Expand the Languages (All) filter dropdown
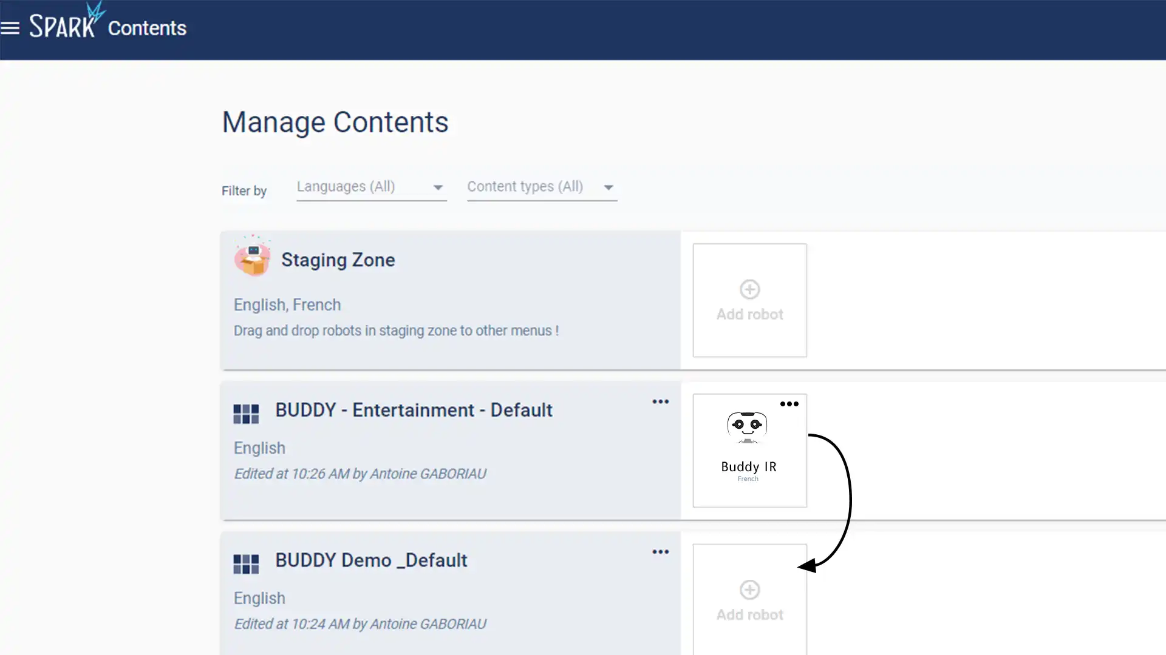Image resolution: width=1166 pixels, height=655 pixels. 371,187
